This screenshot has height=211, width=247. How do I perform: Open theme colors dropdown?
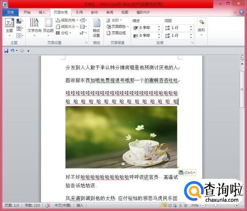coord(20,21)
